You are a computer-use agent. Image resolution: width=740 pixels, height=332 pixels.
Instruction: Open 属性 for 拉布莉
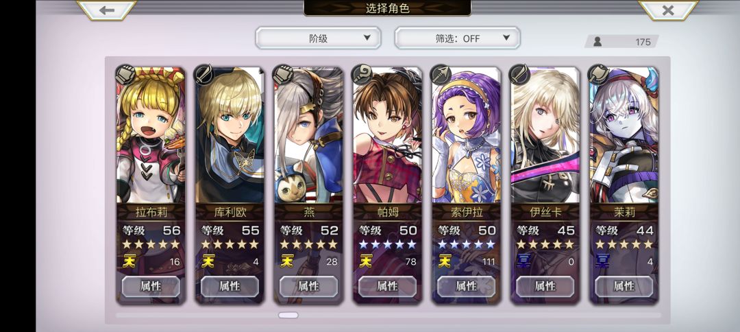tap(151, 286)
